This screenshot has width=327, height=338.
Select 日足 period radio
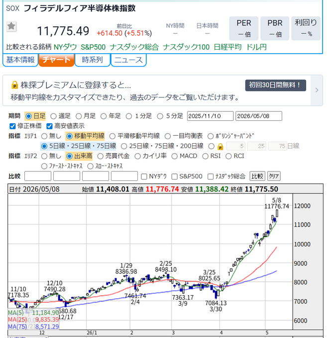(28, 116)
